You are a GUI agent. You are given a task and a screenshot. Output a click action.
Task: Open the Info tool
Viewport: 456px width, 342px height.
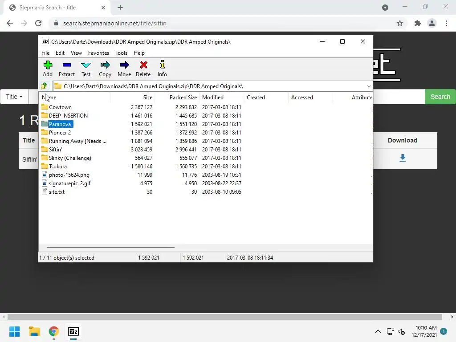point(162,65)
